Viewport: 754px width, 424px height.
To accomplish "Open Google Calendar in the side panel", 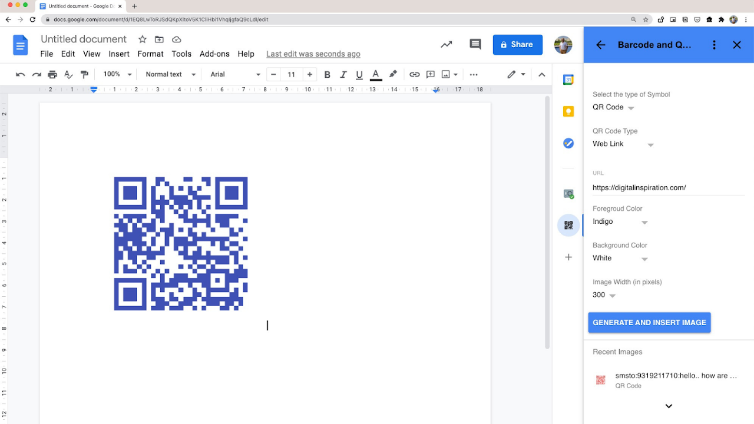I will 568,80.
